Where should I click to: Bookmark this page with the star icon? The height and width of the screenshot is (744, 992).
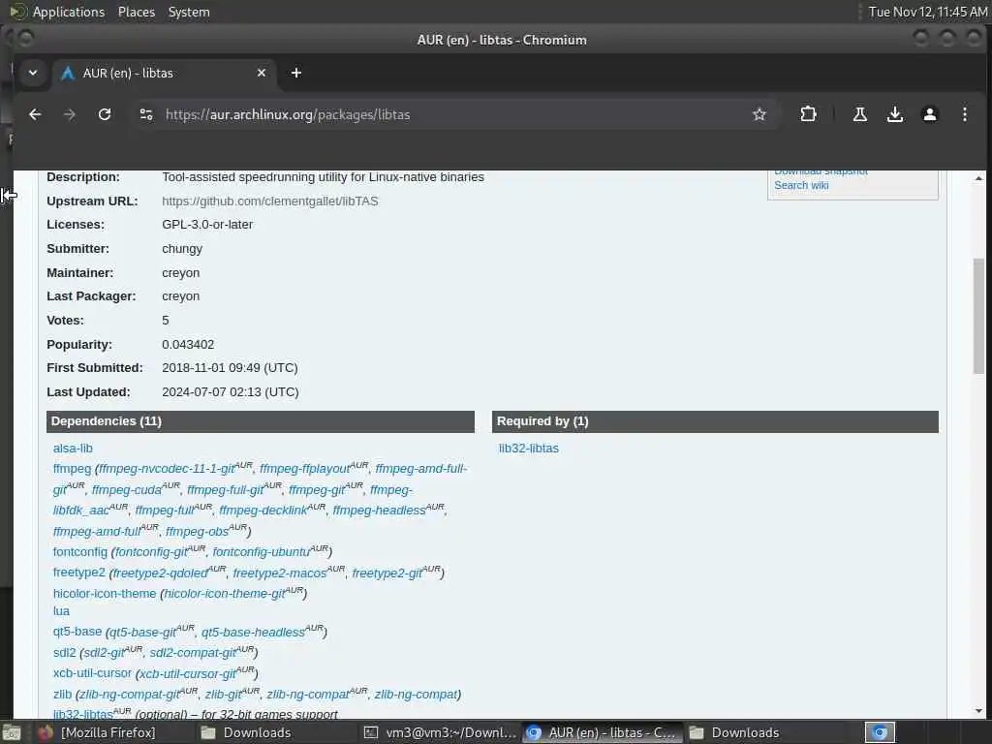[x=759, y=114]
